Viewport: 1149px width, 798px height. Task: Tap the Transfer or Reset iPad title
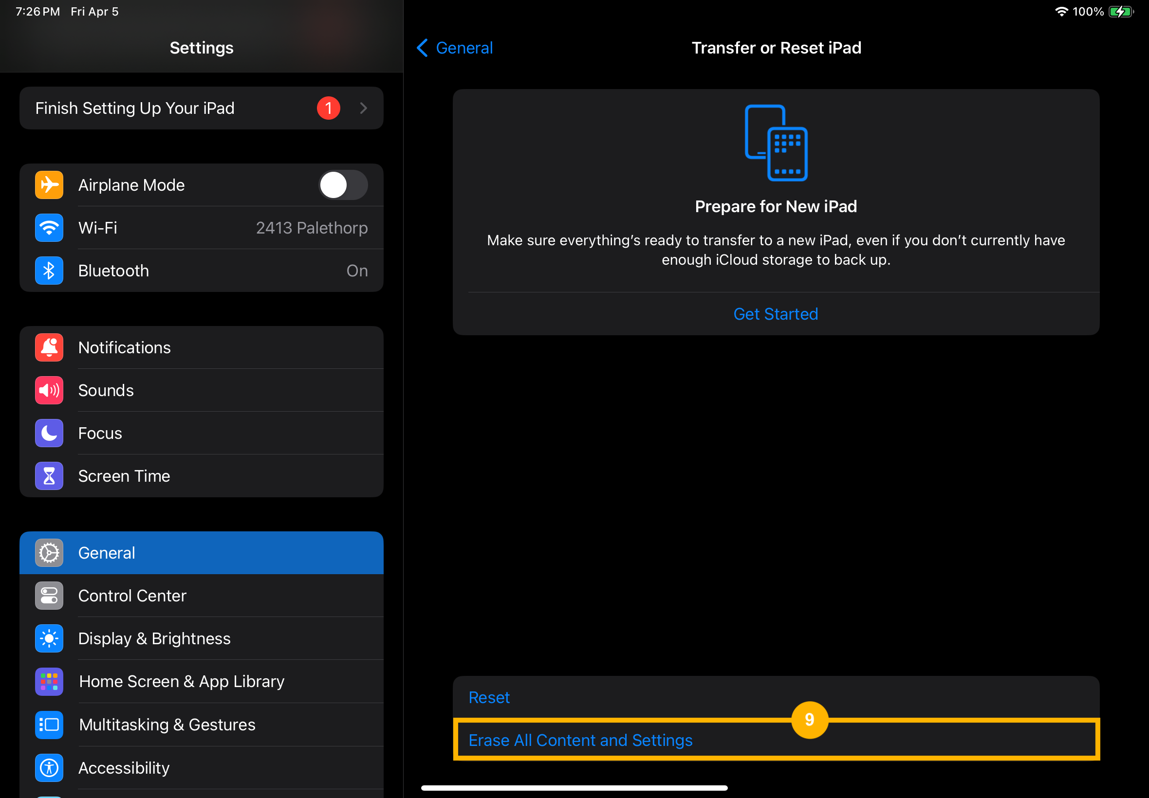[777, 48]
